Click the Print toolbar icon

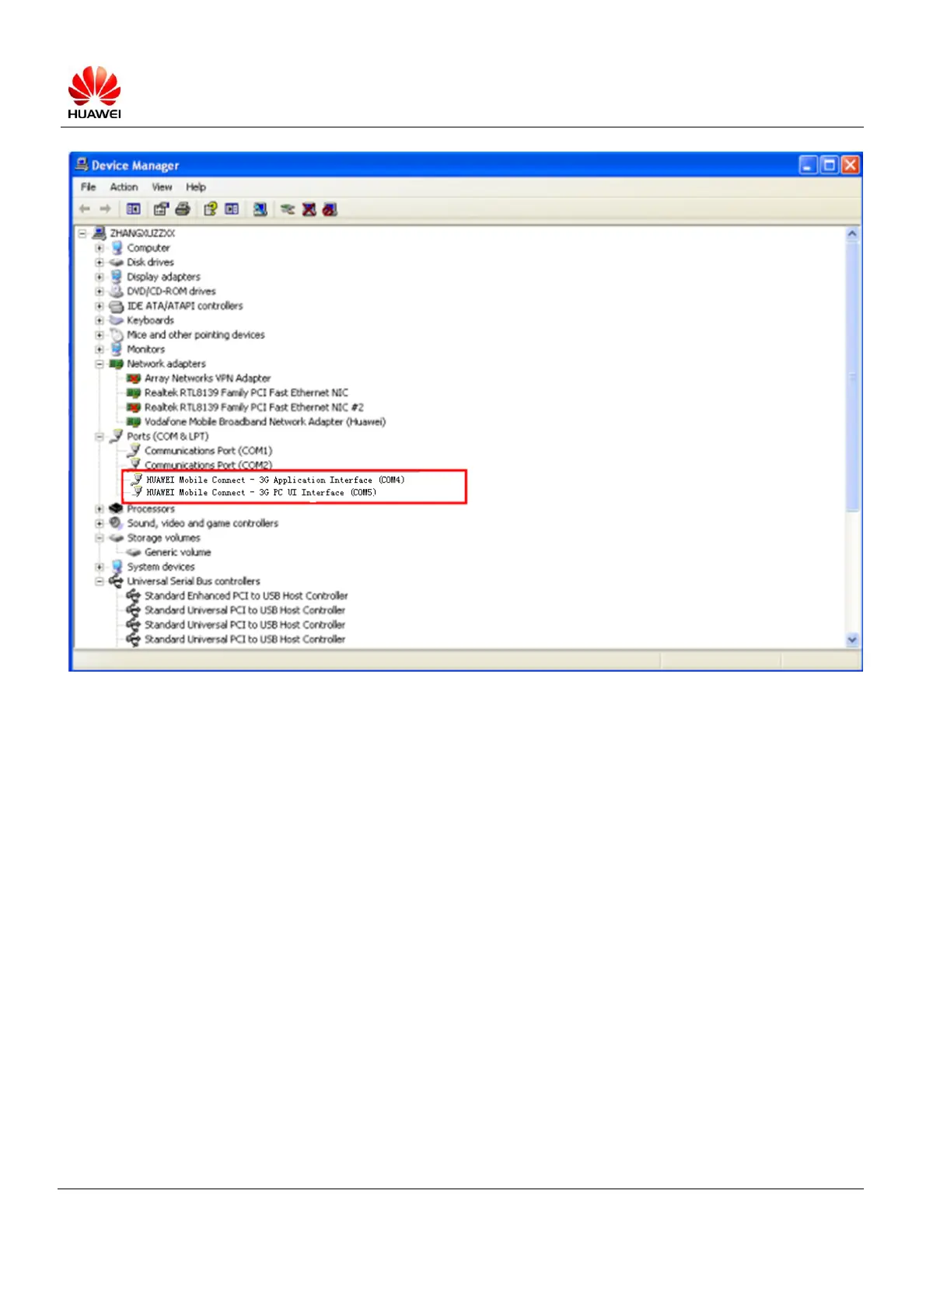(x=183, y=209)
